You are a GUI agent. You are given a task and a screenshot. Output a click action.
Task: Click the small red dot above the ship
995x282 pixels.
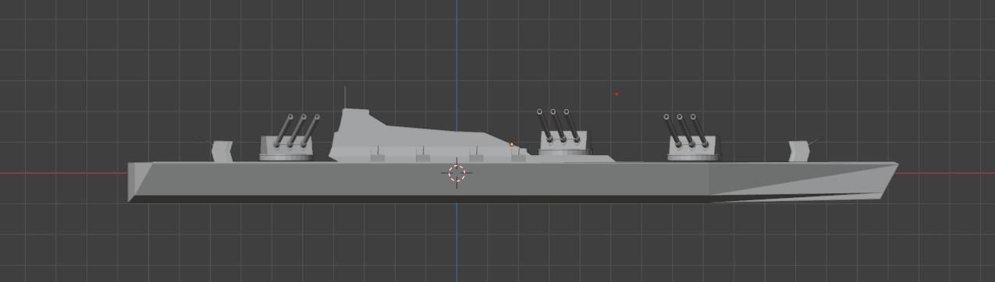[617, 94]
